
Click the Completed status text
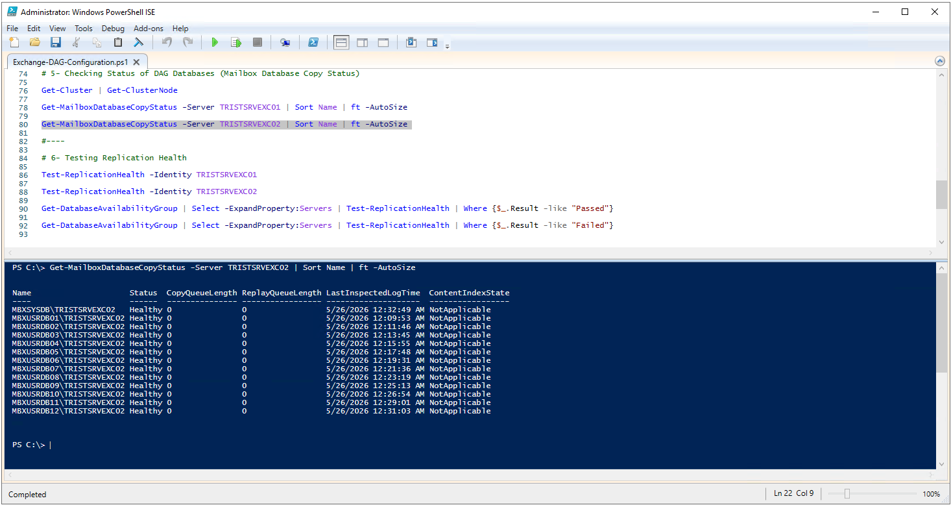(x=27, y=495)
